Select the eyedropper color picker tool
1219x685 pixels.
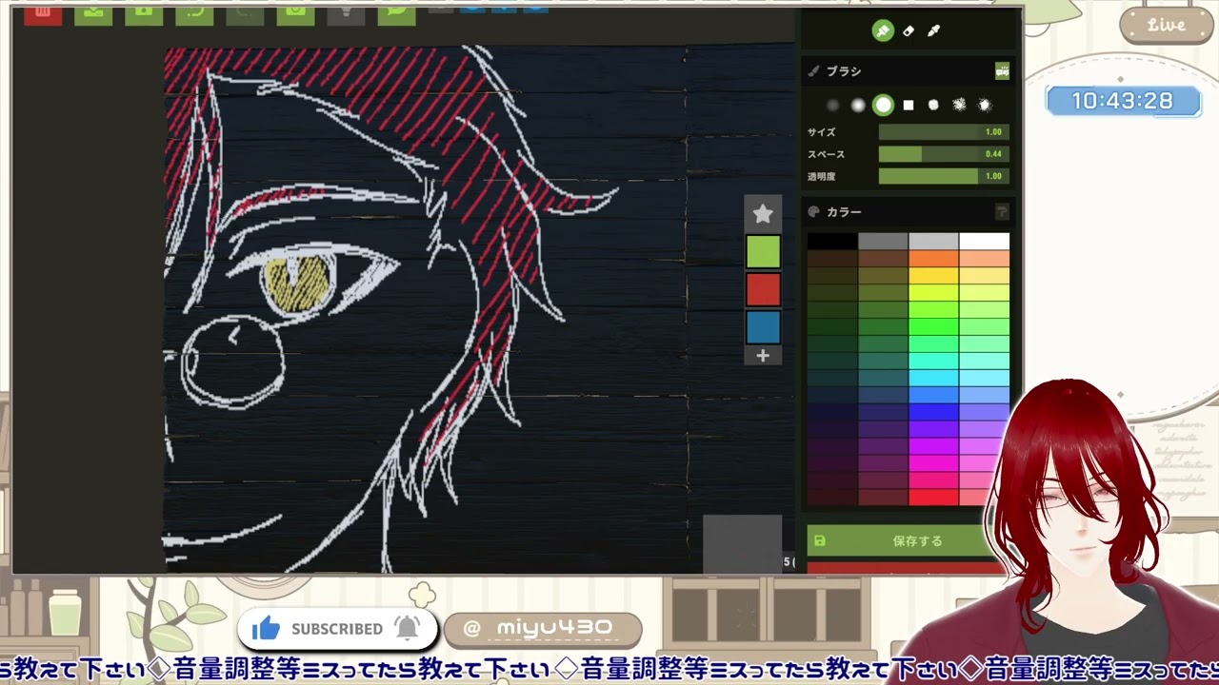pyautogui.click(x=934, y=30)
